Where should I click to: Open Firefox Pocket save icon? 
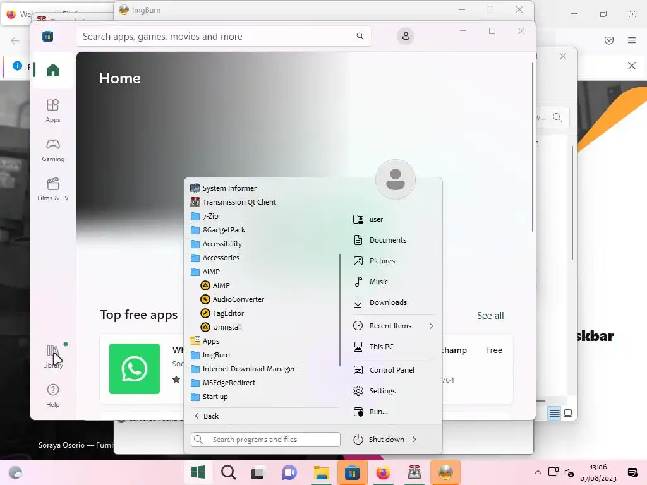(x=609, y=40)
